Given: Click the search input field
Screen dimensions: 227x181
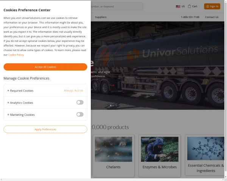Looking at the screenshot, I should click(x=117, y=6).
